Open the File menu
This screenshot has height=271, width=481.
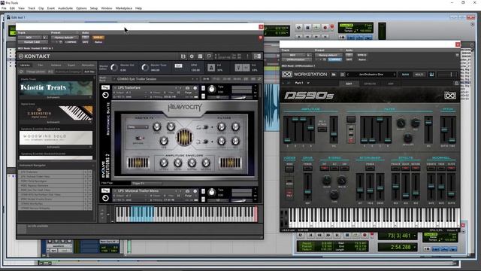point(4,8)
